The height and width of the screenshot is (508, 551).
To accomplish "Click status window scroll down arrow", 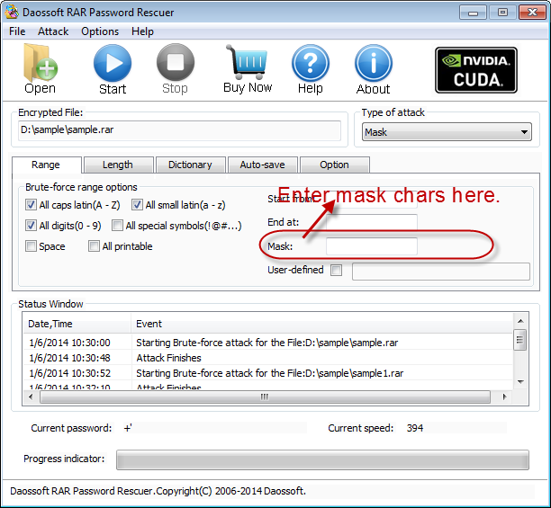I will [x=520, y=382].
